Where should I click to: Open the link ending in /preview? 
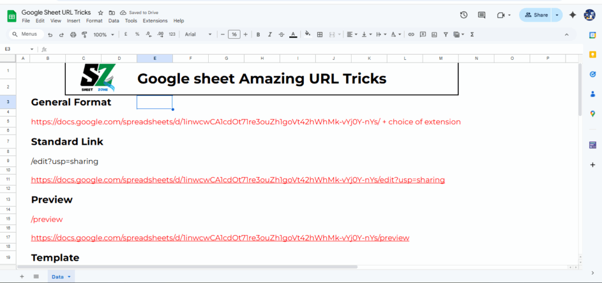pos(220,238)
